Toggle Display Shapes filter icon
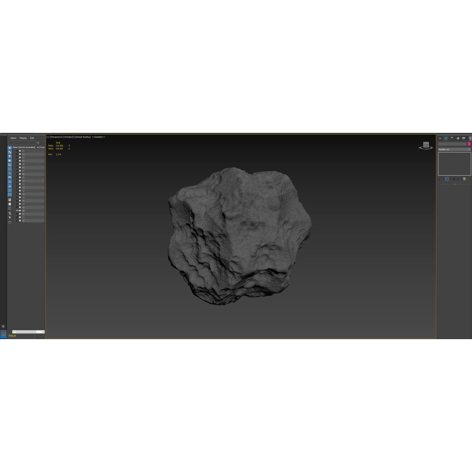This screenshot has height=472, width=472. [10, 152]
